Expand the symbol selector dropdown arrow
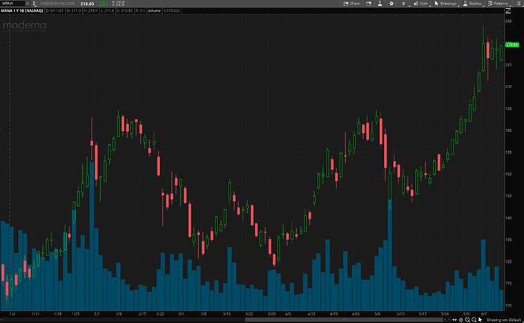This screenshot has height=323, width=524. [27, 3]
